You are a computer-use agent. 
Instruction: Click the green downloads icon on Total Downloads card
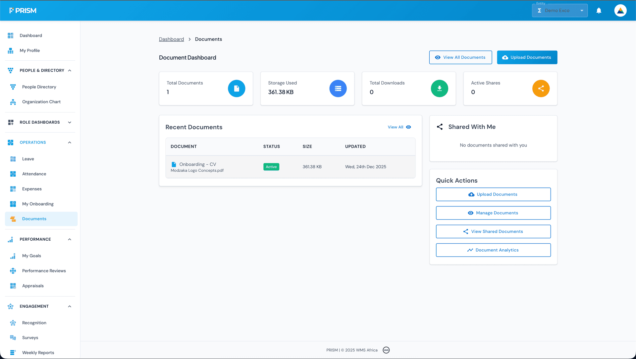[x=439, y=89]
